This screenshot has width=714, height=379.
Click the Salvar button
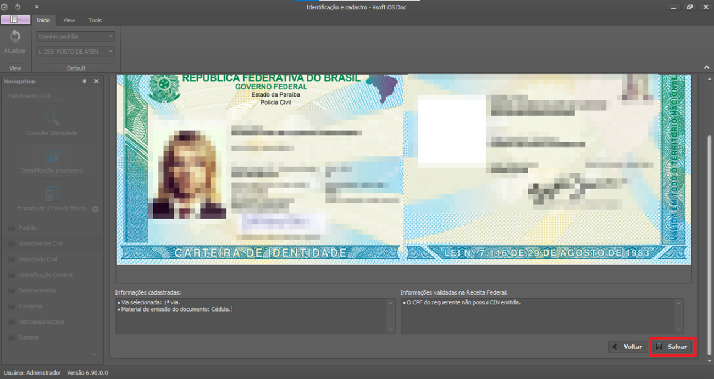point(672,347)
